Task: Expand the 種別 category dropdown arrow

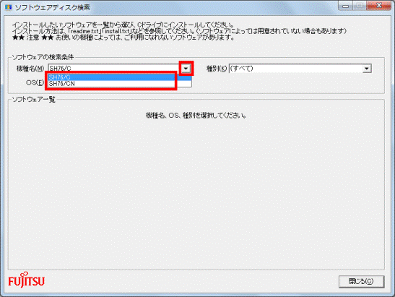Action: (x=367, y=69)
